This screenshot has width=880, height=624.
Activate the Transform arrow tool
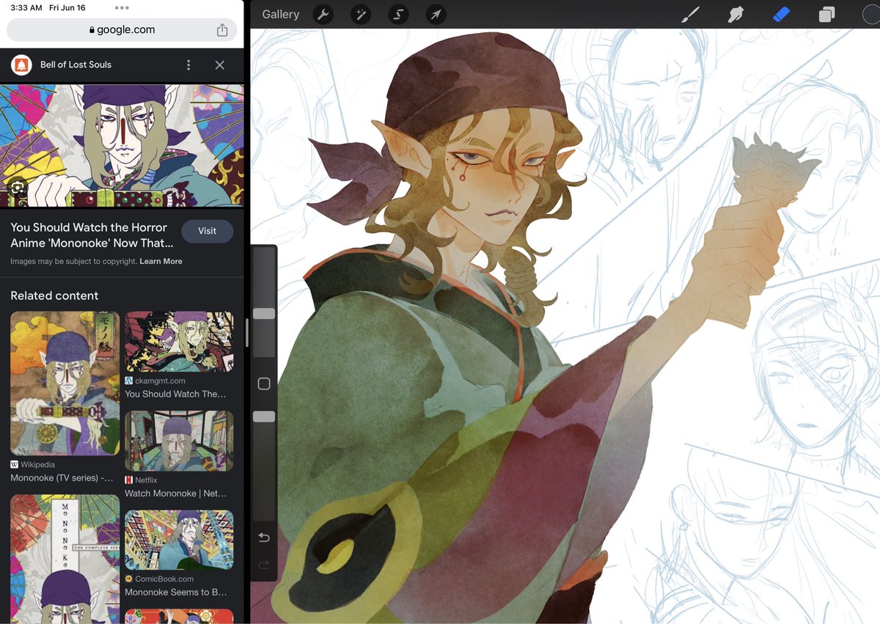436,14
